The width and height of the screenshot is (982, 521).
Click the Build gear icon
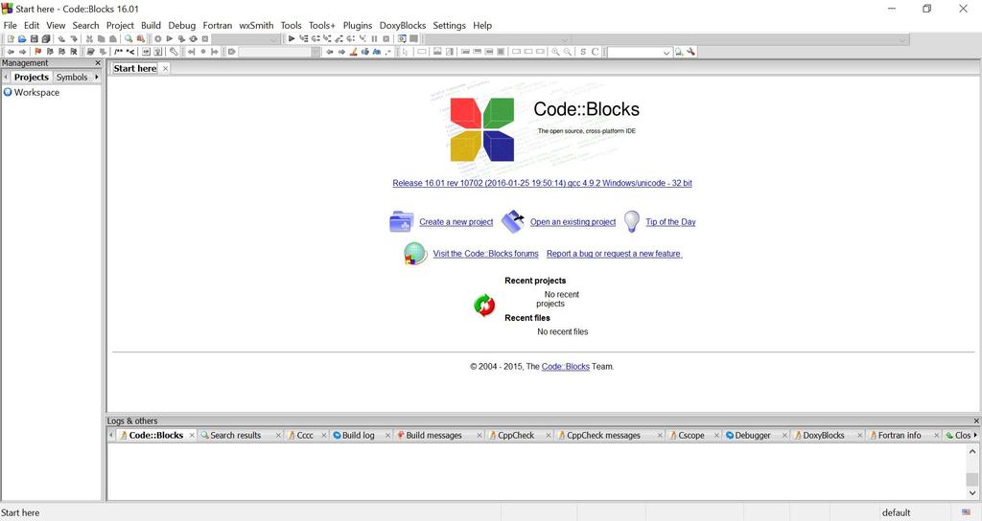point(158,38)
